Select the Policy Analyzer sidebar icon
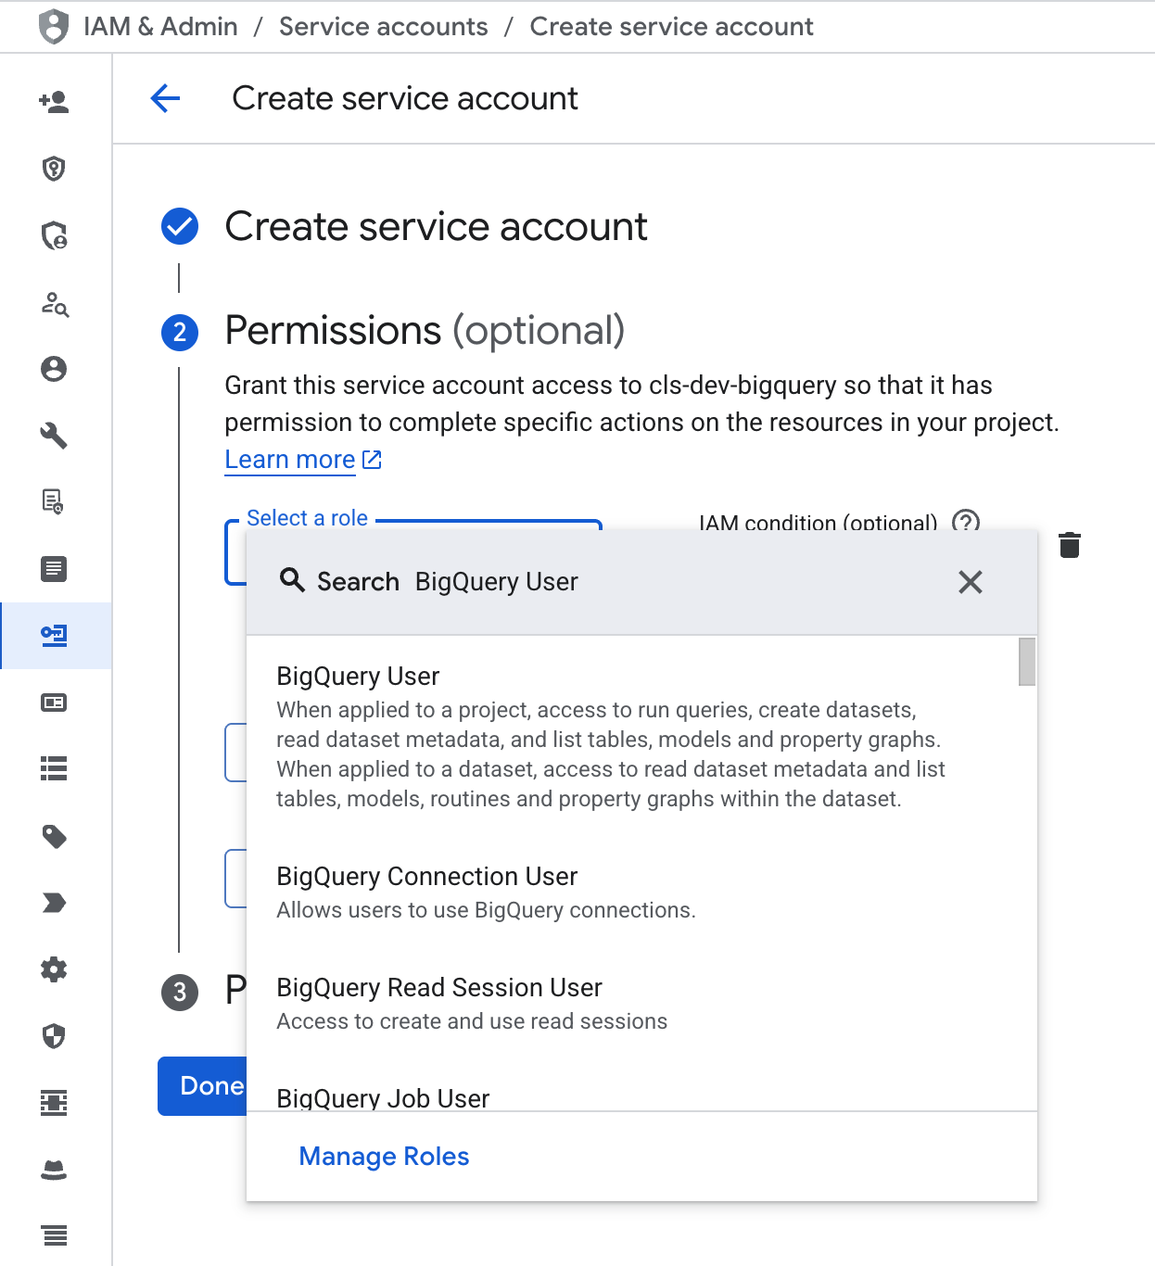The width and height of the screenshot is (1155, 1266). [x=55, y=306]
